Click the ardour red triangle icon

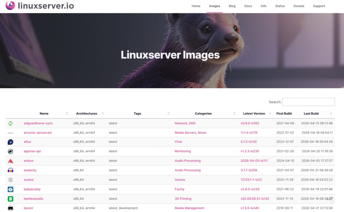pyautogui.click(x=10, y=161)
